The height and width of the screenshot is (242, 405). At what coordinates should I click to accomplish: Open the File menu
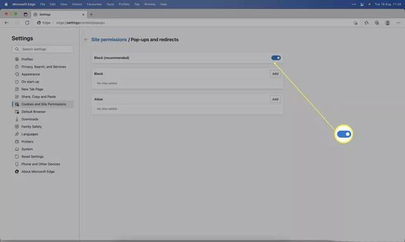coord(42,4)
